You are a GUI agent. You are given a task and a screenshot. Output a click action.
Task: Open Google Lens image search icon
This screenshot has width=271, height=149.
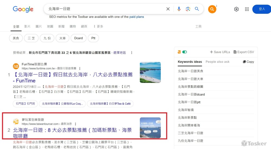click(188, 9)
